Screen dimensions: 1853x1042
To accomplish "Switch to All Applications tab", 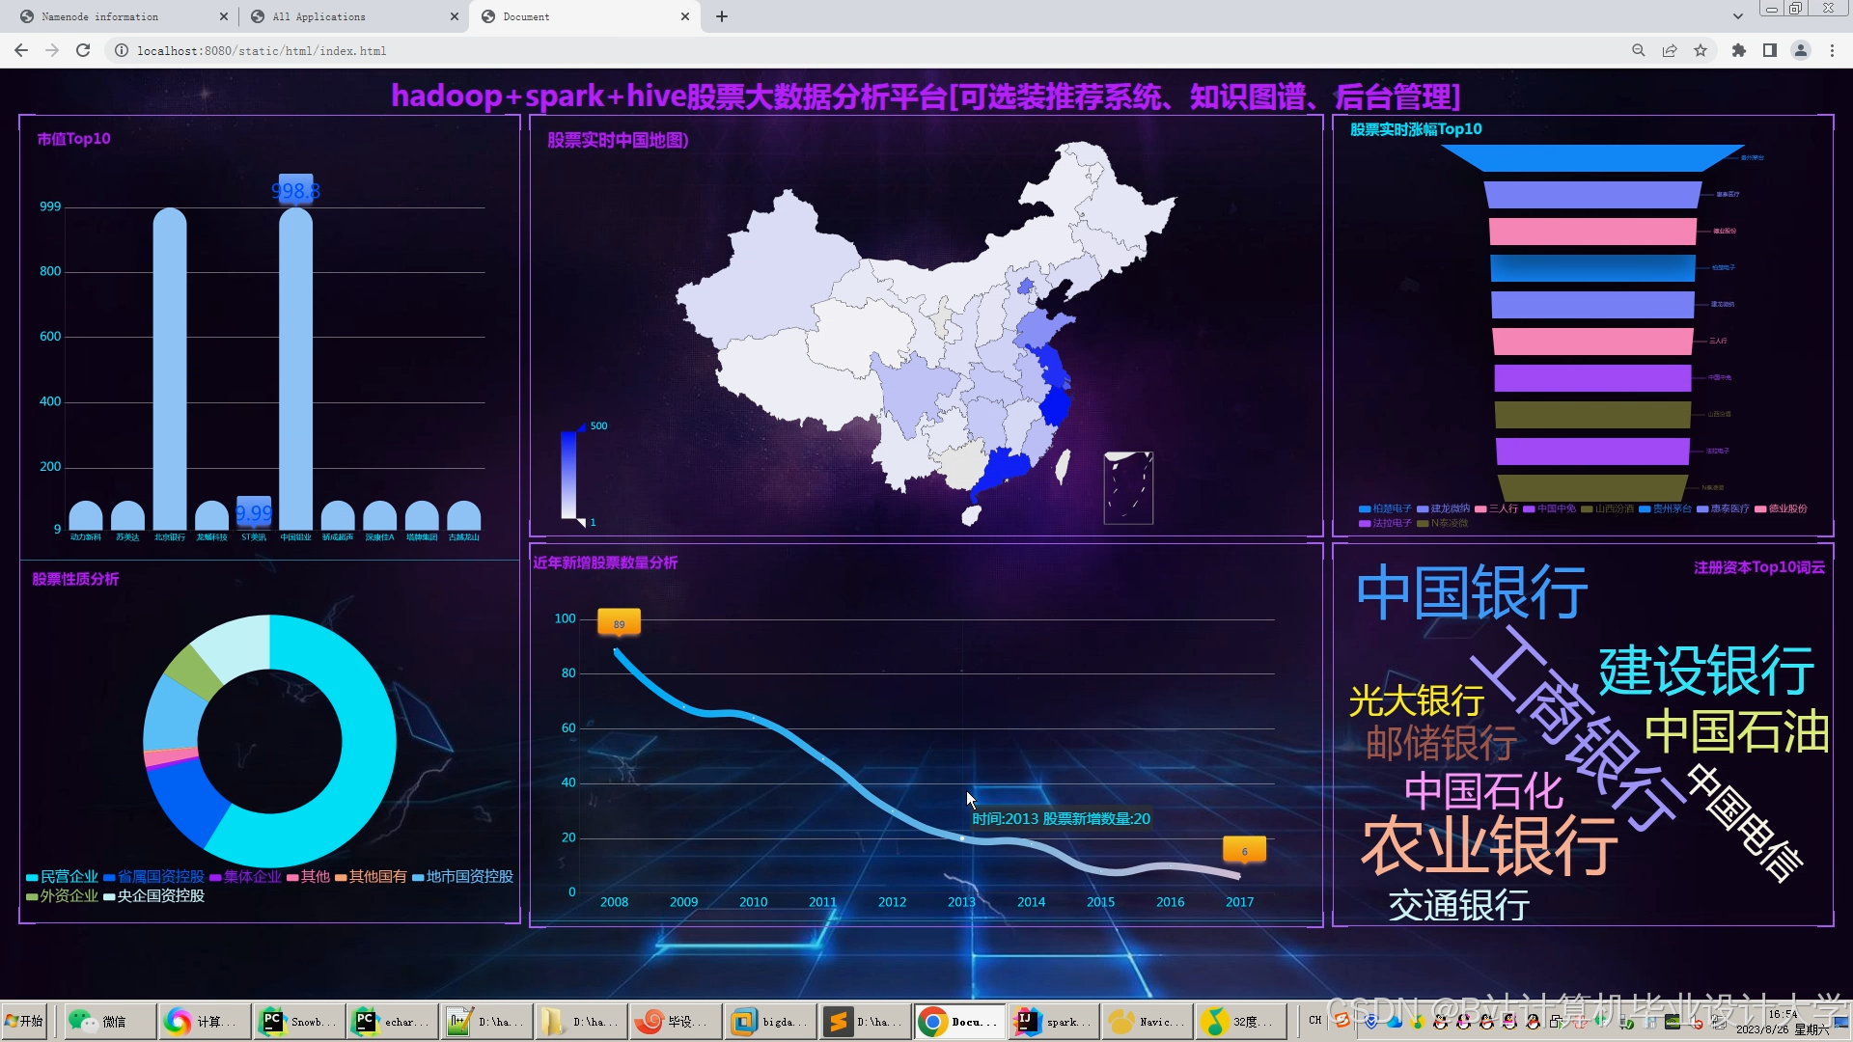I will coord(318,16).
